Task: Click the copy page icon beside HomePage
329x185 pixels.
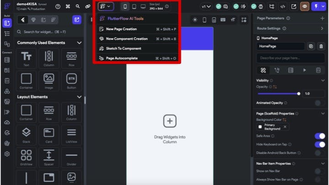Action: tap(311, 46)
